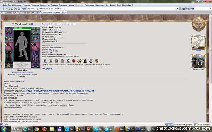Click the brown cloak armor slot
The width and height of the screenshot is (212, 132).
pyautogui.click(x=9, y=56)
